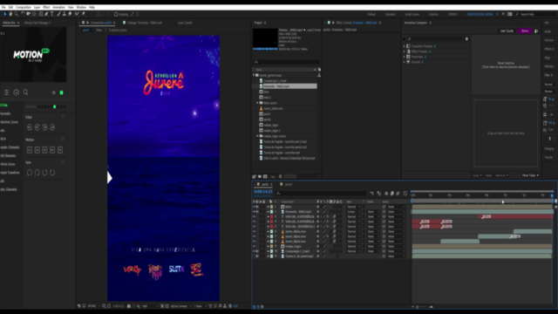Image resolution: width=558 pixels, height=314 pixels.
Task: Click the User Guide button
Action: (507, 31)
